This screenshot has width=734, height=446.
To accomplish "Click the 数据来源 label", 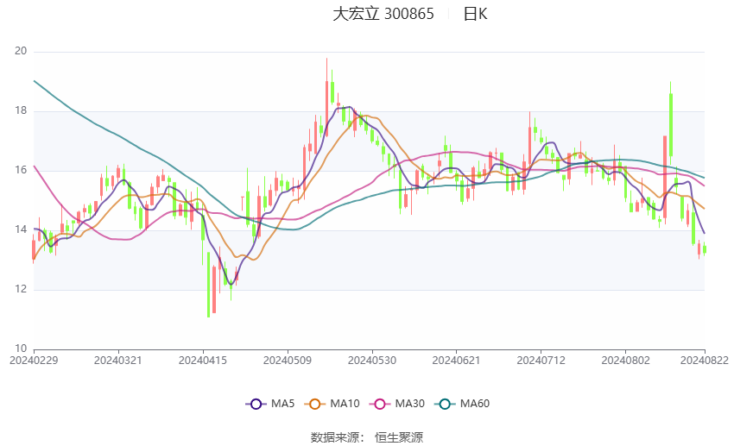I will [335, 437].
